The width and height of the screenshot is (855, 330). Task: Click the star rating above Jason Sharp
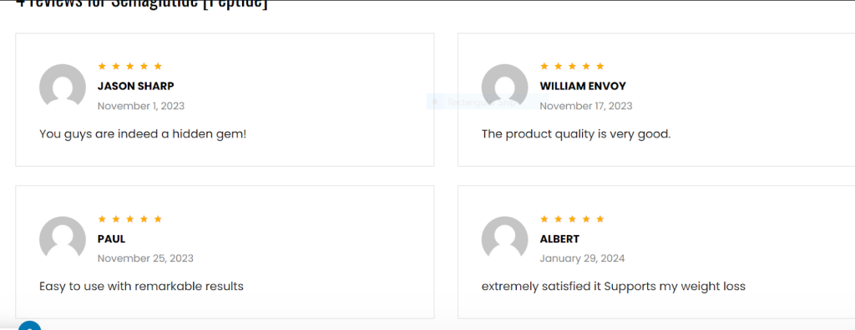129,67
